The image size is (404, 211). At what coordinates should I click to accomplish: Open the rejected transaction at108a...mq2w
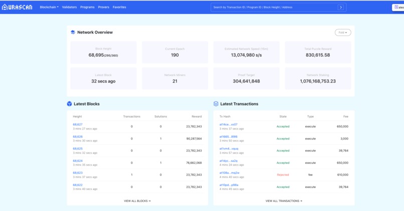(229, 172)
